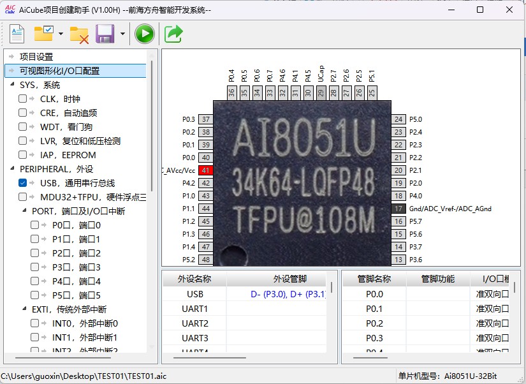The image size is (526, 384).
Task: Click chip pin 13 for P3.6
Action: coord(398,260)
